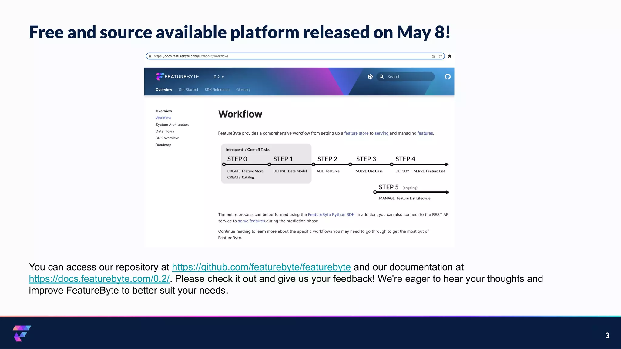This screenshot has width=621, height=349.
Task: Click the slide title about May 8
Action: coord(240,32)
